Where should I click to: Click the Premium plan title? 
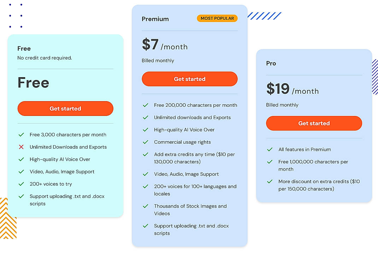(x=155, y=19)
